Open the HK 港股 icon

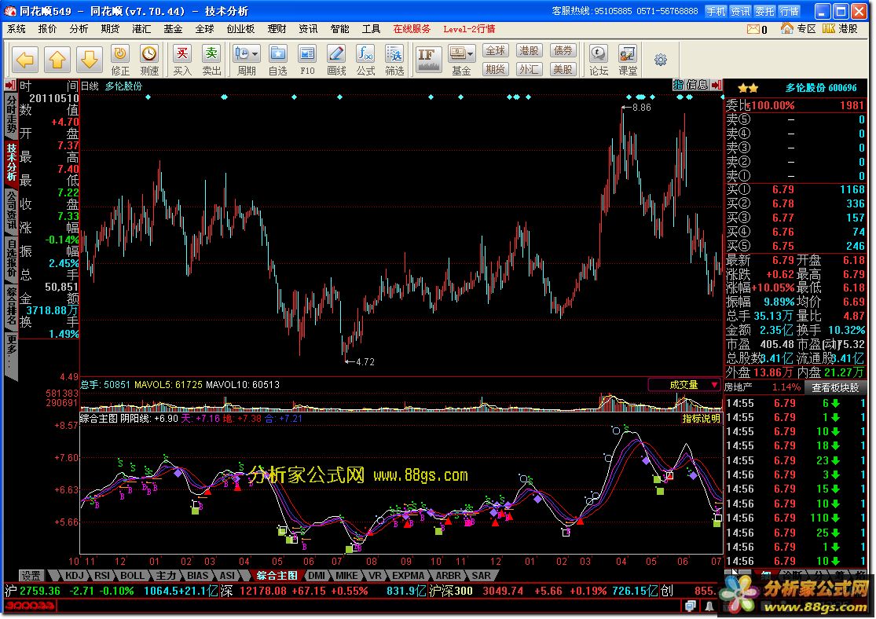tap(840, 28)
